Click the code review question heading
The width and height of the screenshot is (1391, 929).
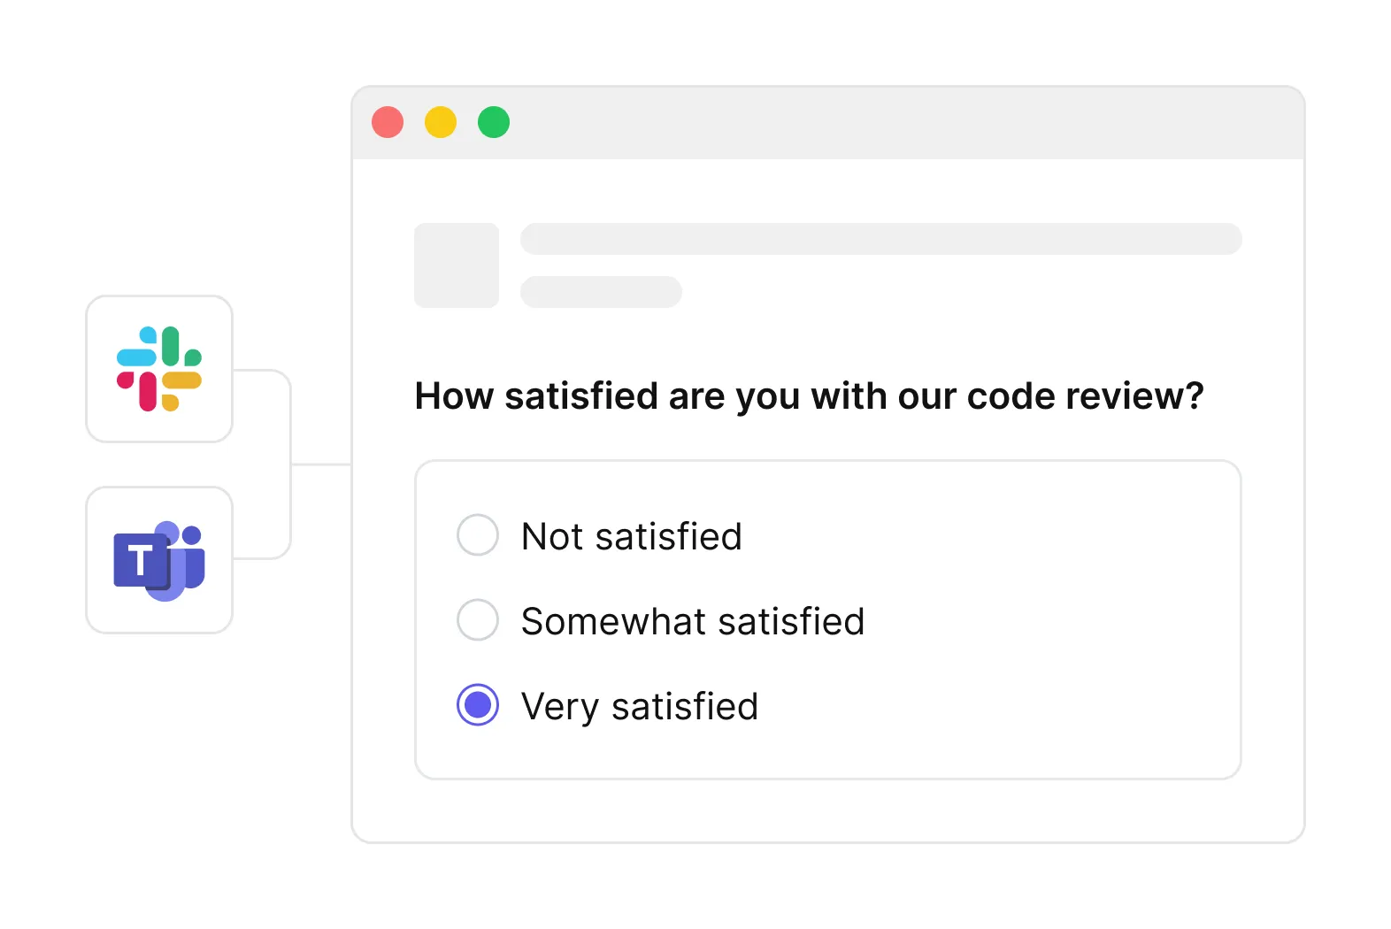810,396
